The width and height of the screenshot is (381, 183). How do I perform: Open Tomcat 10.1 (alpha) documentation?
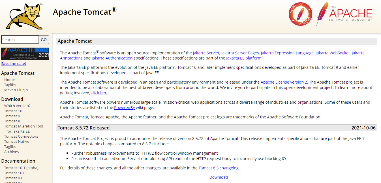[x=21, y=168]
